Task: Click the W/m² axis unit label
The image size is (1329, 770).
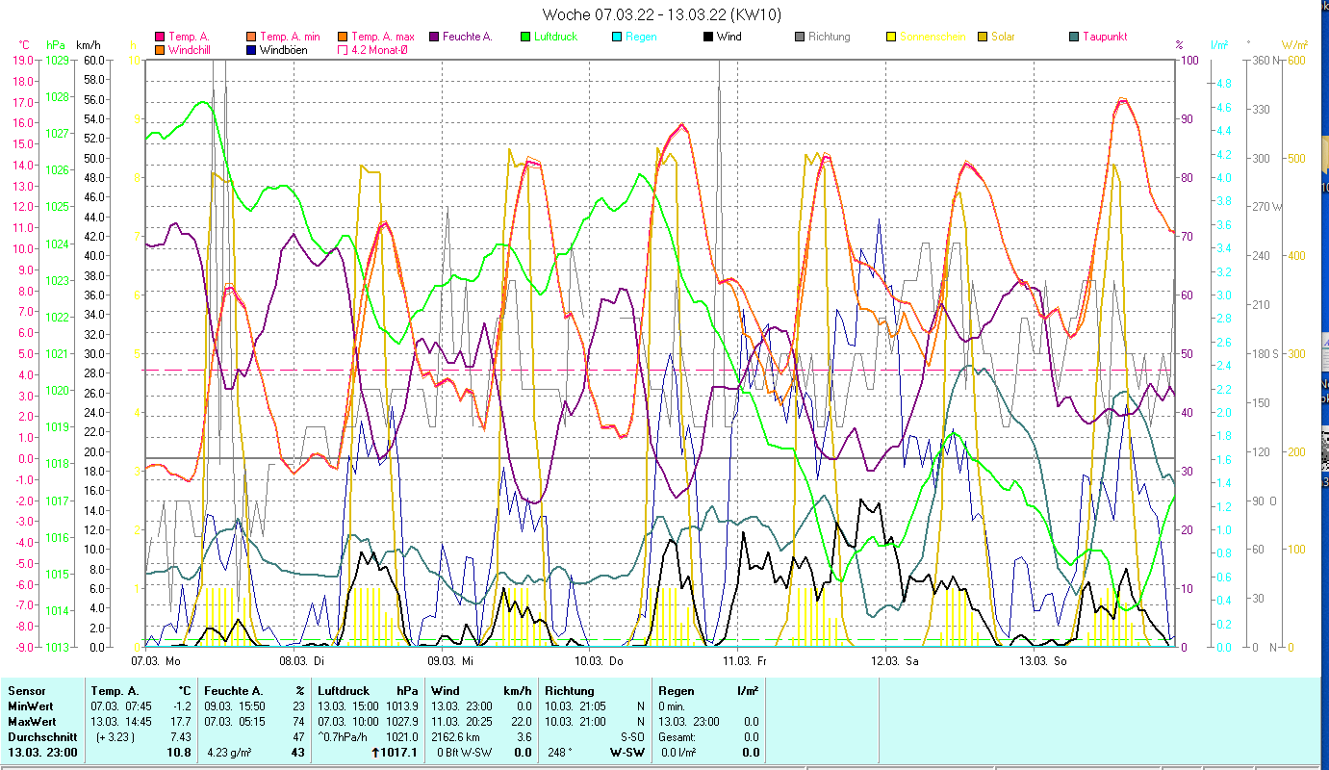Action: (x=1293, y=44)
